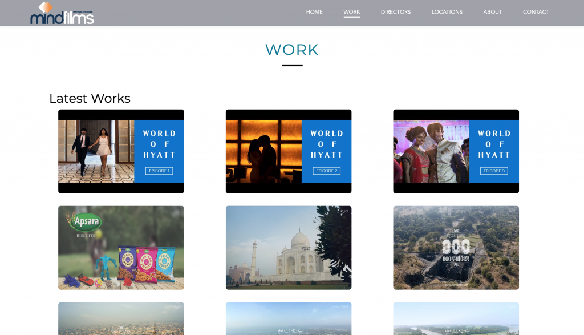The width and height of the screenshot is (584, 335).
Task: Open World of Hyatt Episode 1 video
Action: pos(121,151)
